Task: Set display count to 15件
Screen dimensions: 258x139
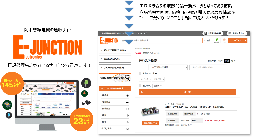Action: click(x=220, y=61)
